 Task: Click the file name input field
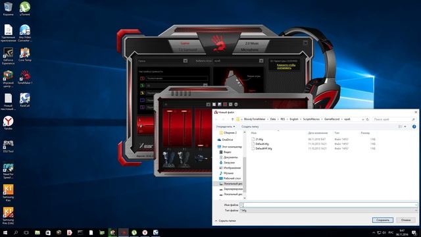point(328,205)
